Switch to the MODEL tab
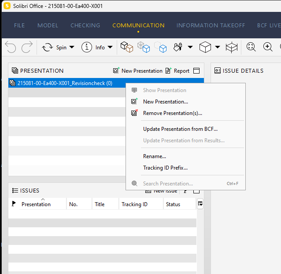Viewport: 281px width, 274px height. click(x=48, y=26)
